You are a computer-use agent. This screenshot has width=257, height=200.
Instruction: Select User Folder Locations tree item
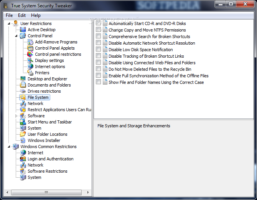pyautogui.click(x=47, y=134)
